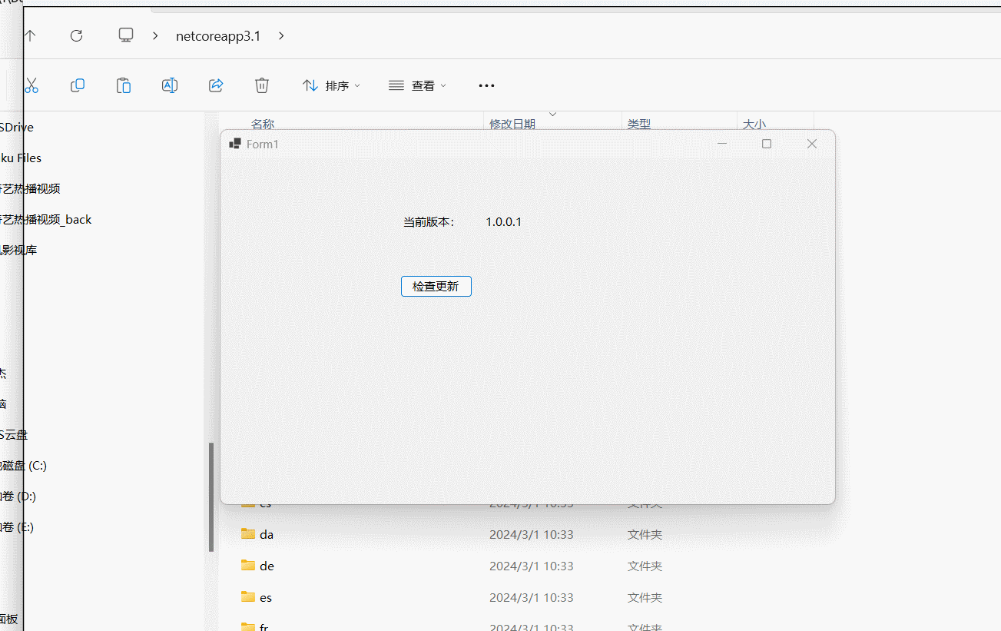The width and height of the screenshot is (1001, 631).
Task: Click the Paste clipboard icon in Explorer
Action: (124, 85)
